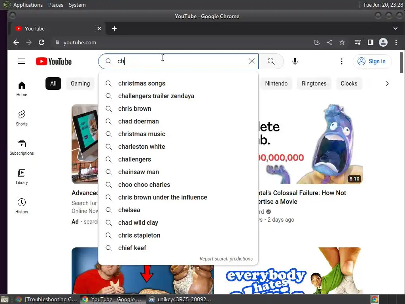Open Library in the sidebar
This screenshot has height=304, width=405.
coord(22,177)
